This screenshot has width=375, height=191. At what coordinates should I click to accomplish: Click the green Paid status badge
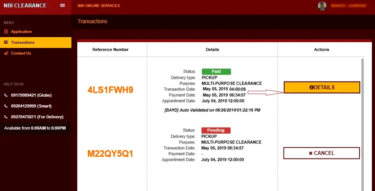point(216,72)
